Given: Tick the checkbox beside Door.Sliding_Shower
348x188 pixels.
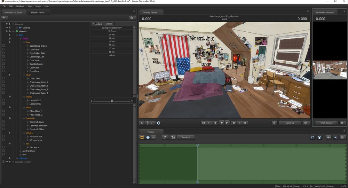Looking at the screenshot, I should tap(3, 46).
